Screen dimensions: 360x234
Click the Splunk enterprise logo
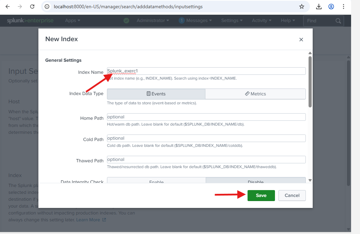pos(30,21)
